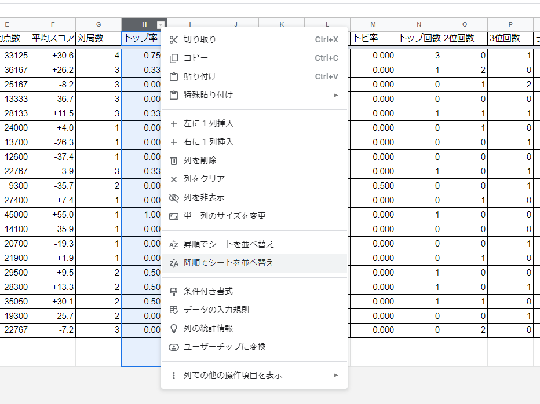Open 条件付き書式 from the menu
The width and height of the screenshot is (540, 404).
(254, 292)
